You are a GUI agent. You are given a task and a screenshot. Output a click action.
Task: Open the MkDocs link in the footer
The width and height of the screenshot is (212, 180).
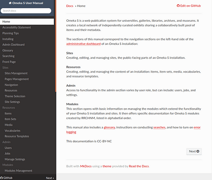click(86, 166)
